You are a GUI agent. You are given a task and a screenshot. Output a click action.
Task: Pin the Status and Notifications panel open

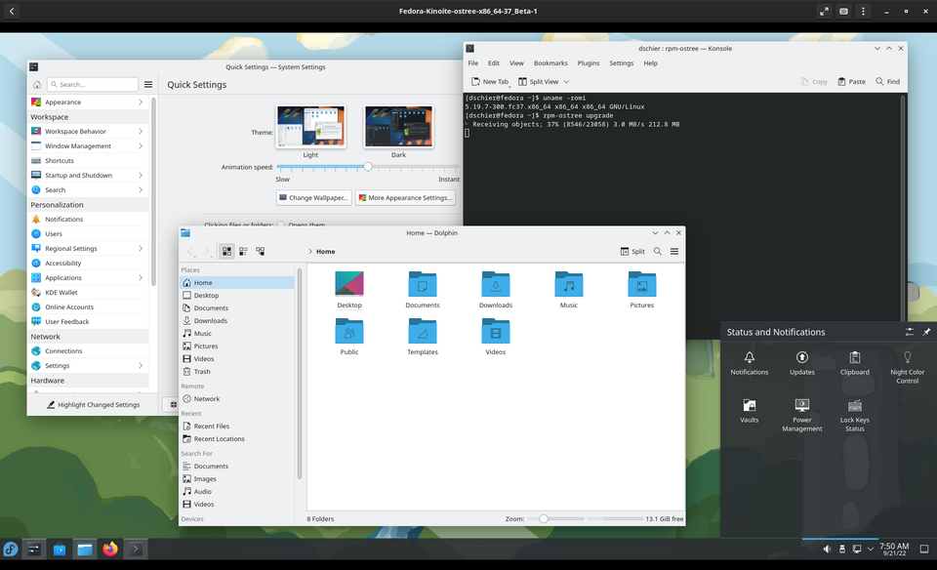point(925,332)
